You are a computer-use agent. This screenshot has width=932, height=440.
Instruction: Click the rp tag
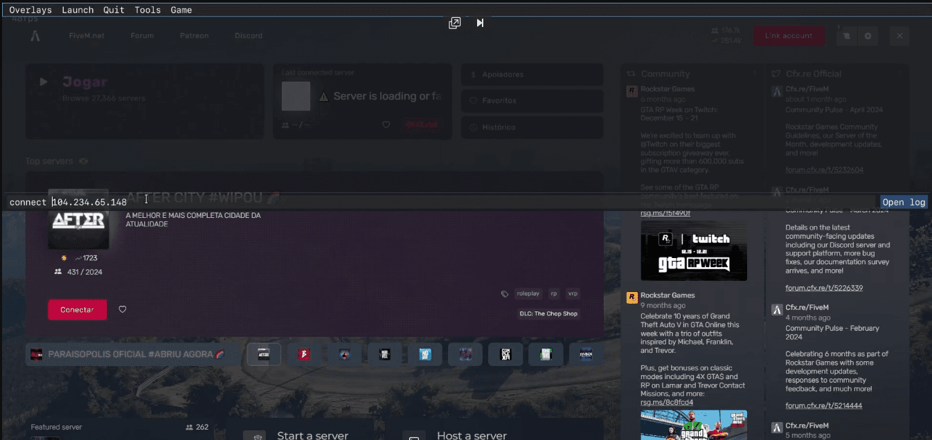(x=554, y=293)
